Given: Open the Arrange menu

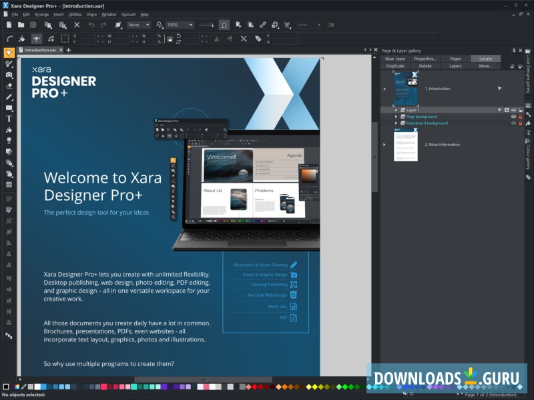Looking at the screenshot, I should (x=42, y=14).
